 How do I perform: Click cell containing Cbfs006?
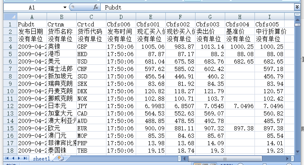(121, 24)
